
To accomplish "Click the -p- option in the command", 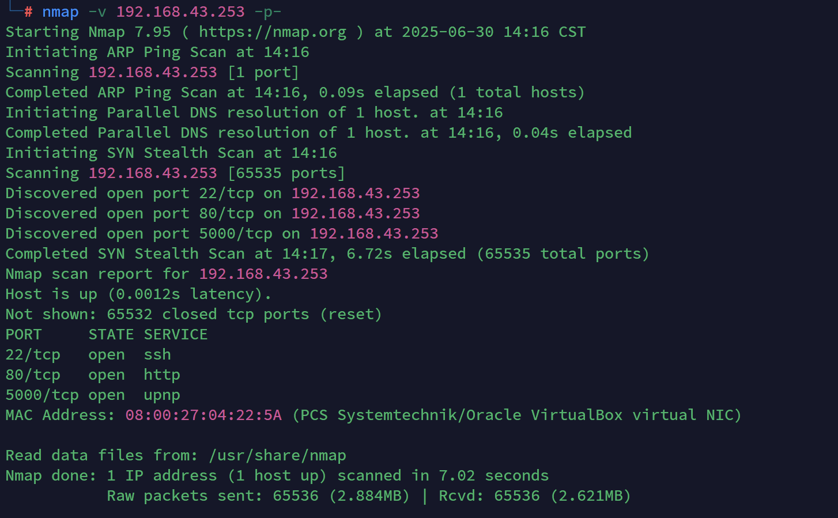I will click(267, 12).
